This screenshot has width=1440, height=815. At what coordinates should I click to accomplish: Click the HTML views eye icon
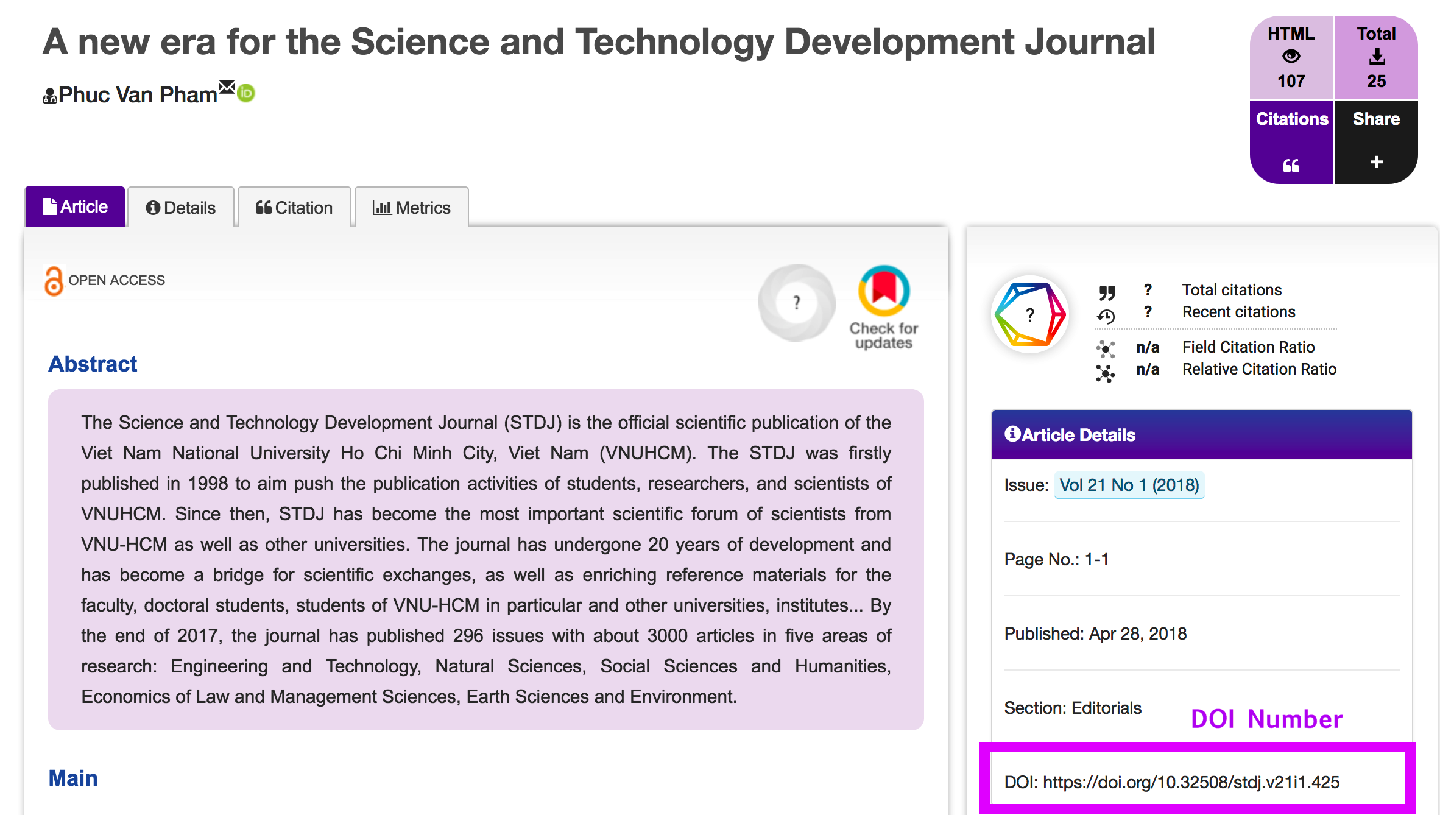tap(1291, 57)
